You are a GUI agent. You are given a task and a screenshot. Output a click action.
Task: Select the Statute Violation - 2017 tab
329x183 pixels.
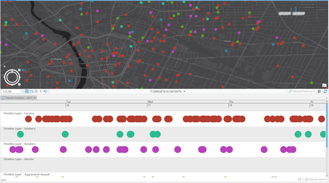[19, 98]
